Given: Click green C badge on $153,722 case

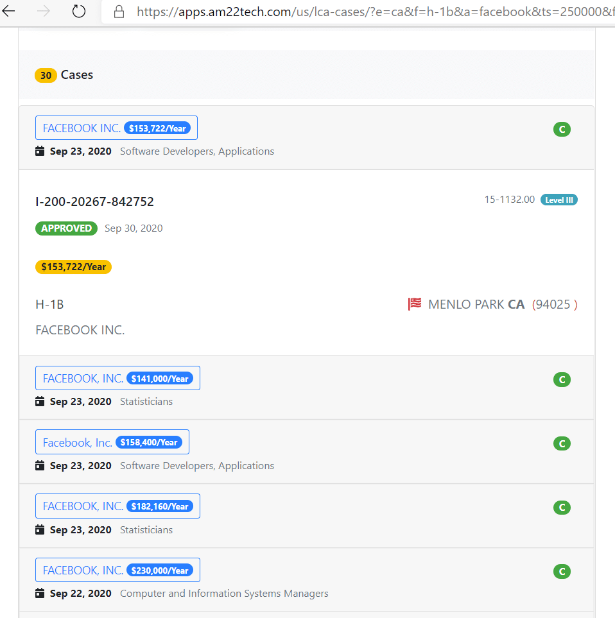Looking at the screenshot, I should click(x=562, y=129).
